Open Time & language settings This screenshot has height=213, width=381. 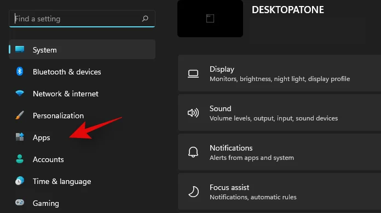[x=82, y=181]
